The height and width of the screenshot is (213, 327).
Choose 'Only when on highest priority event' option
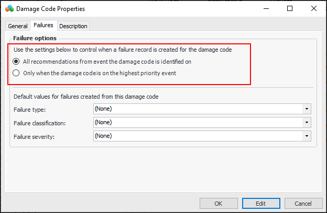17,73
